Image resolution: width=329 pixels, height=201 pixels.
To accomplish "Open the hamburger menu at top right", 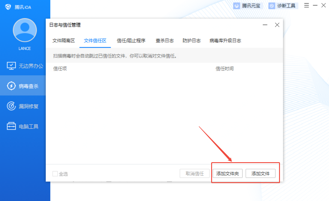I will [x=306, y=5].
